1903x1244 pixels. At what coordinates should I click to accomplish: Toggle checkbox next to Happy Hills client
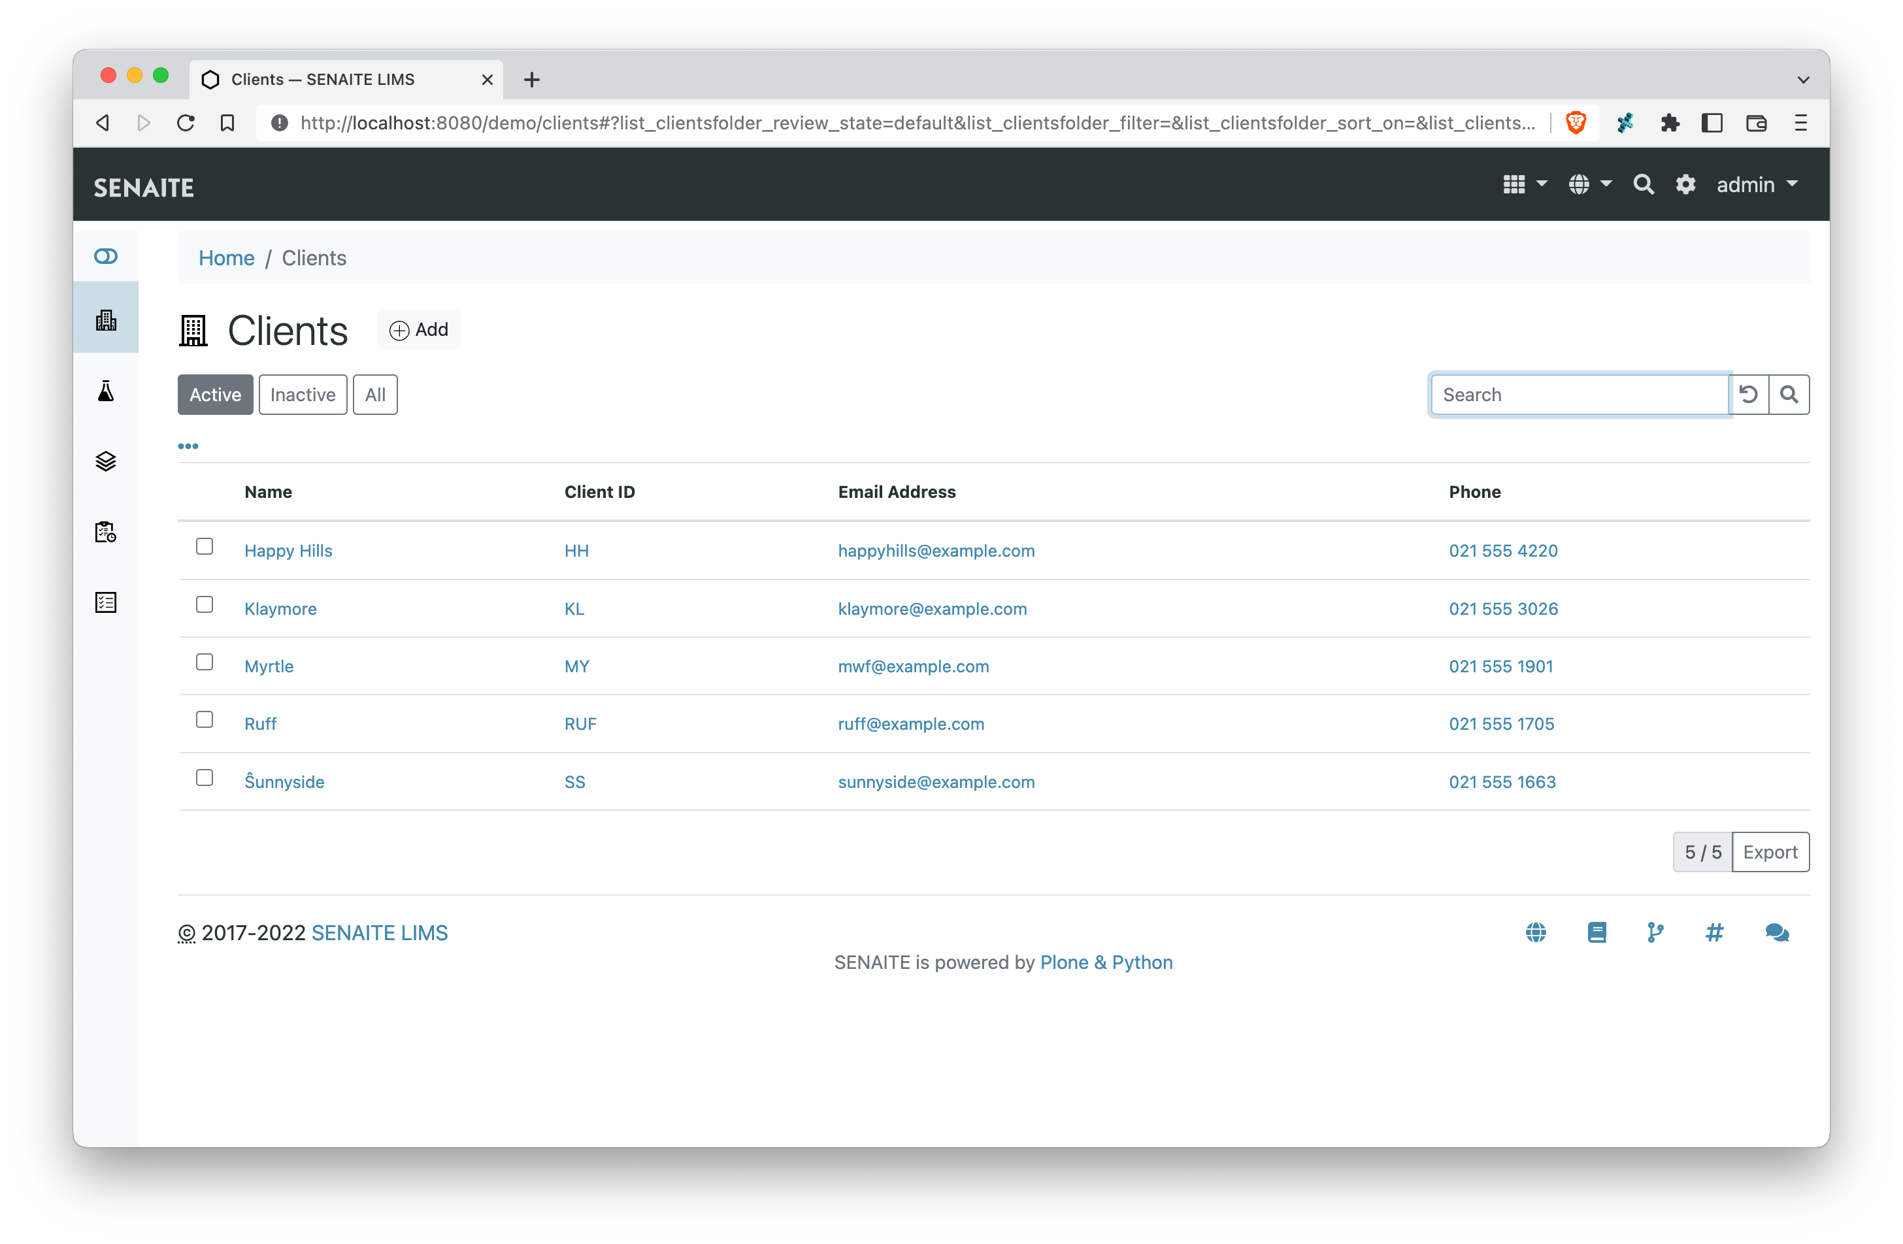tap(204, 547)
